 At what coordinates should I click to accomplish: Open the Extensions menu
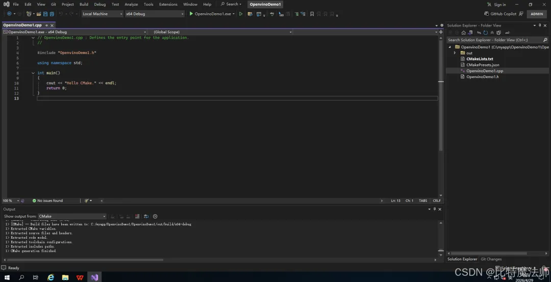click(168, 4)
